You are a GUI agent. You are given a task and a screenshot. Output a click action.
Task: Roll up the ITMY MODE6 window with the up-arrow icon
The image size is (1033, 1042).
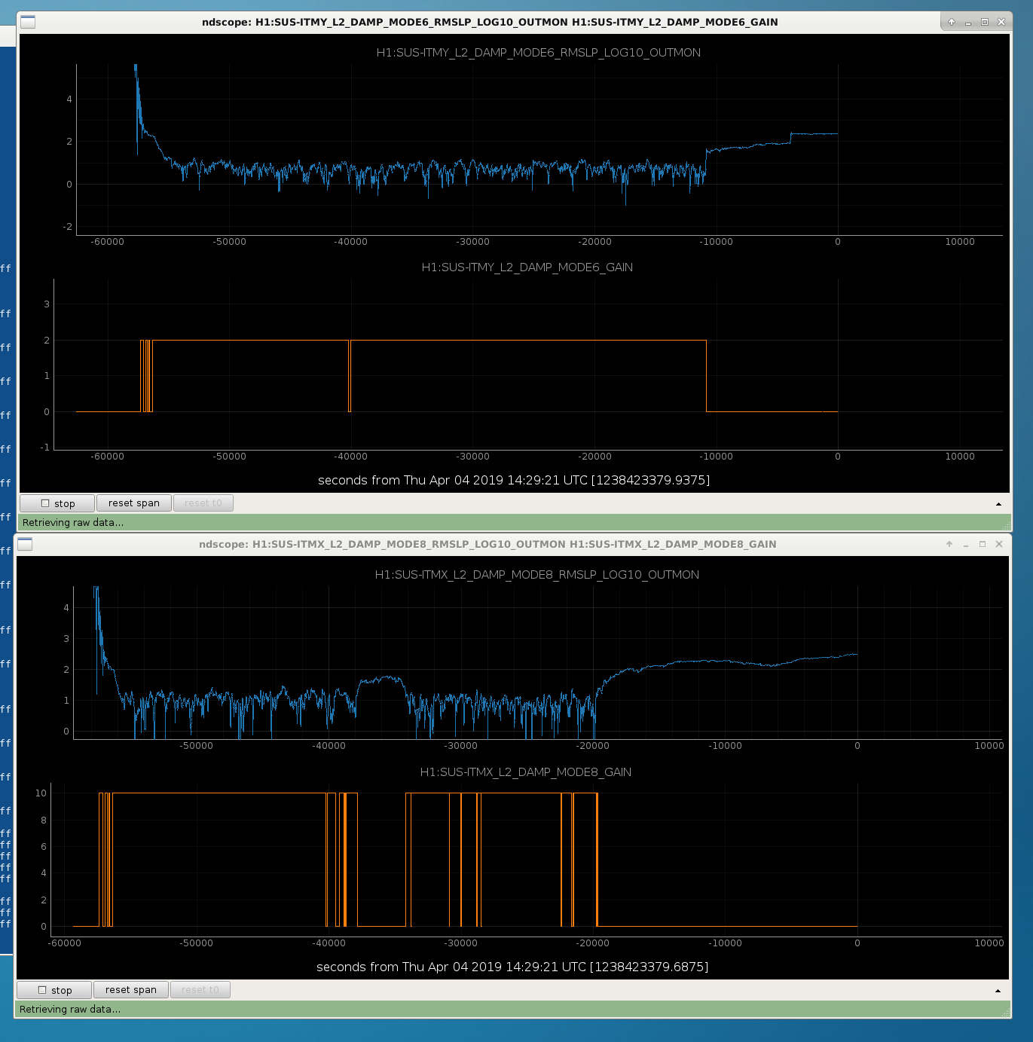(952, 22)
